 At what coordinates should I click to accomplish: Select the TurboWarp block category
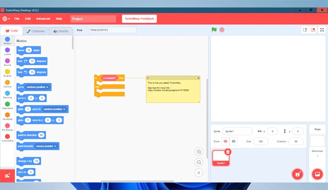(7, 138)
